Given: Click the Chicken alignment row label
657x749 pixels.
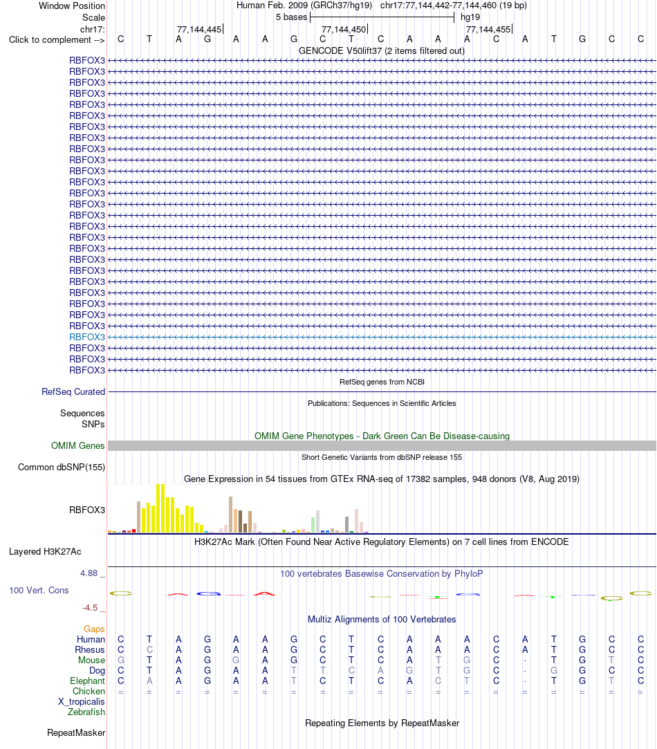Looking at the screenshot, I should (89, 691).
